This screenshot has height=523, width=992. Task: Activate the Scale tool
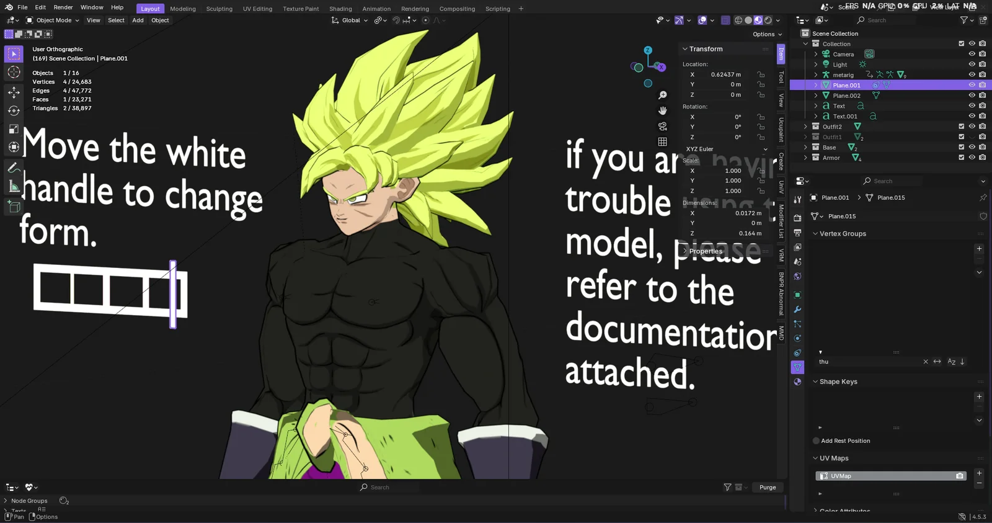coord(14,129)
